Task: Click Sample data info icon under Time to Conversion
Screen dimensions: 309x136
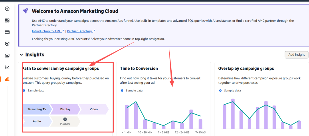Action: click(x=122, y=91)
